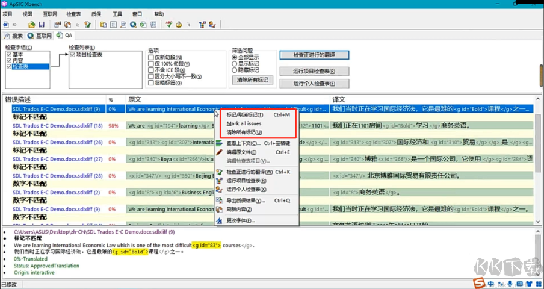Click the green checkmark QA toolbar icon
Screen dimensions: 544x289
tap(143, 25)
